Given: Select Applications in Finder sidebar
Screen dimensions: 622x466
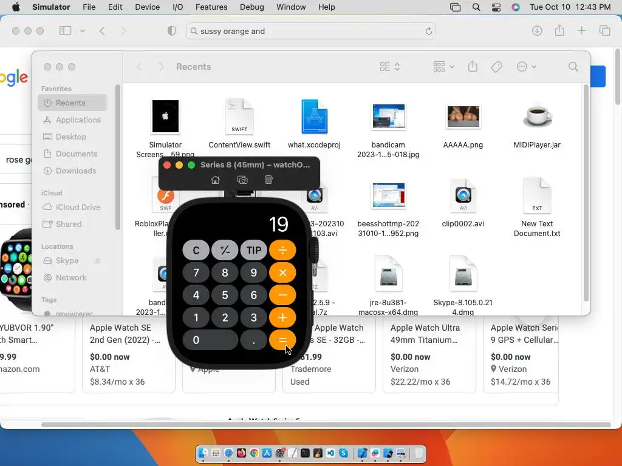Looking at the screenshot, I should (x=72, y=120).
